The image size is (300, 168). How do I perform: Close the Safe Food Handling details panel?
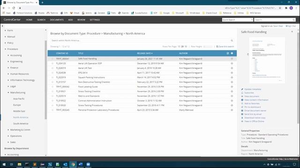point(292,32)
